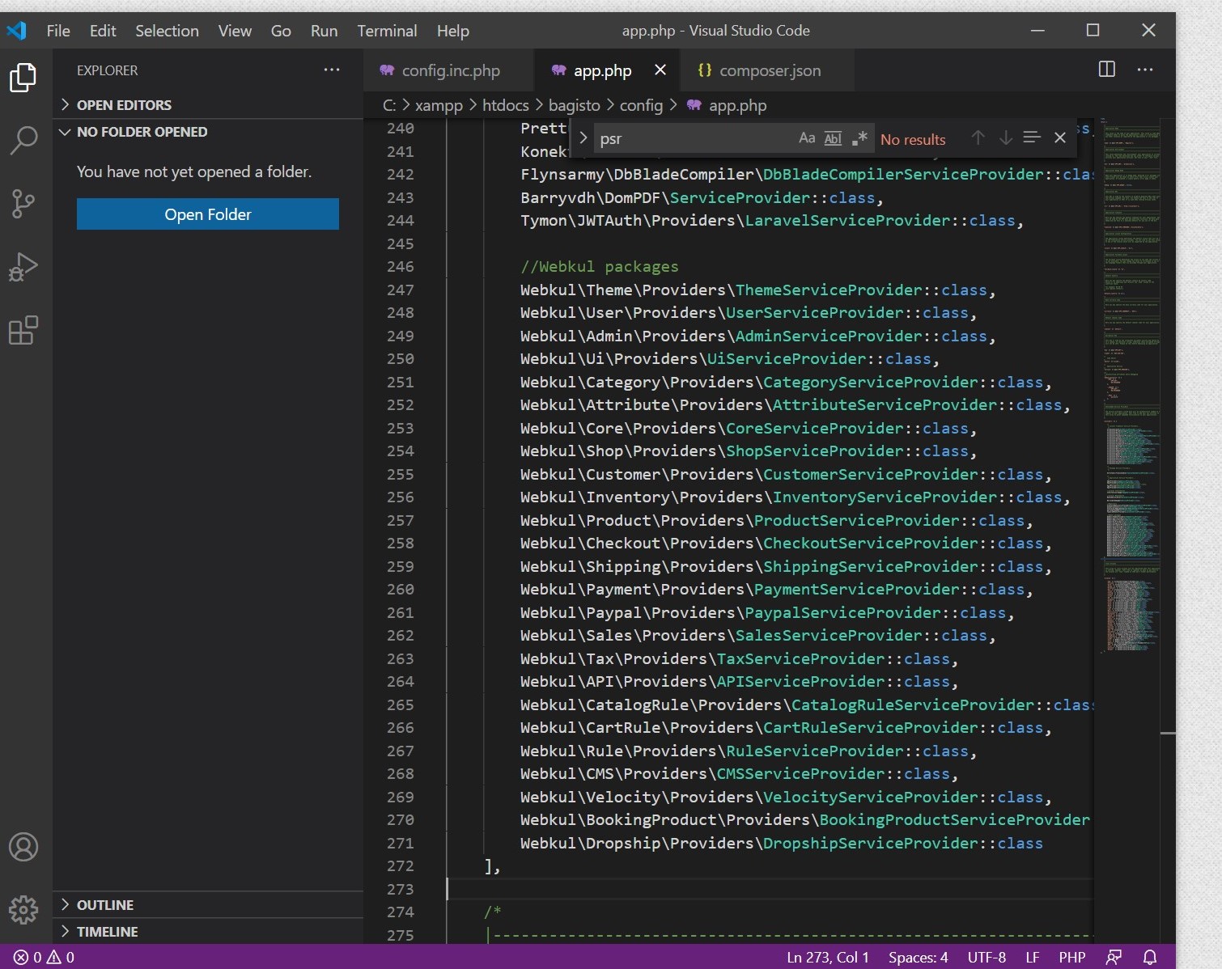Open the Extensions view
The image size is (1222, 969).
point(23,330)
